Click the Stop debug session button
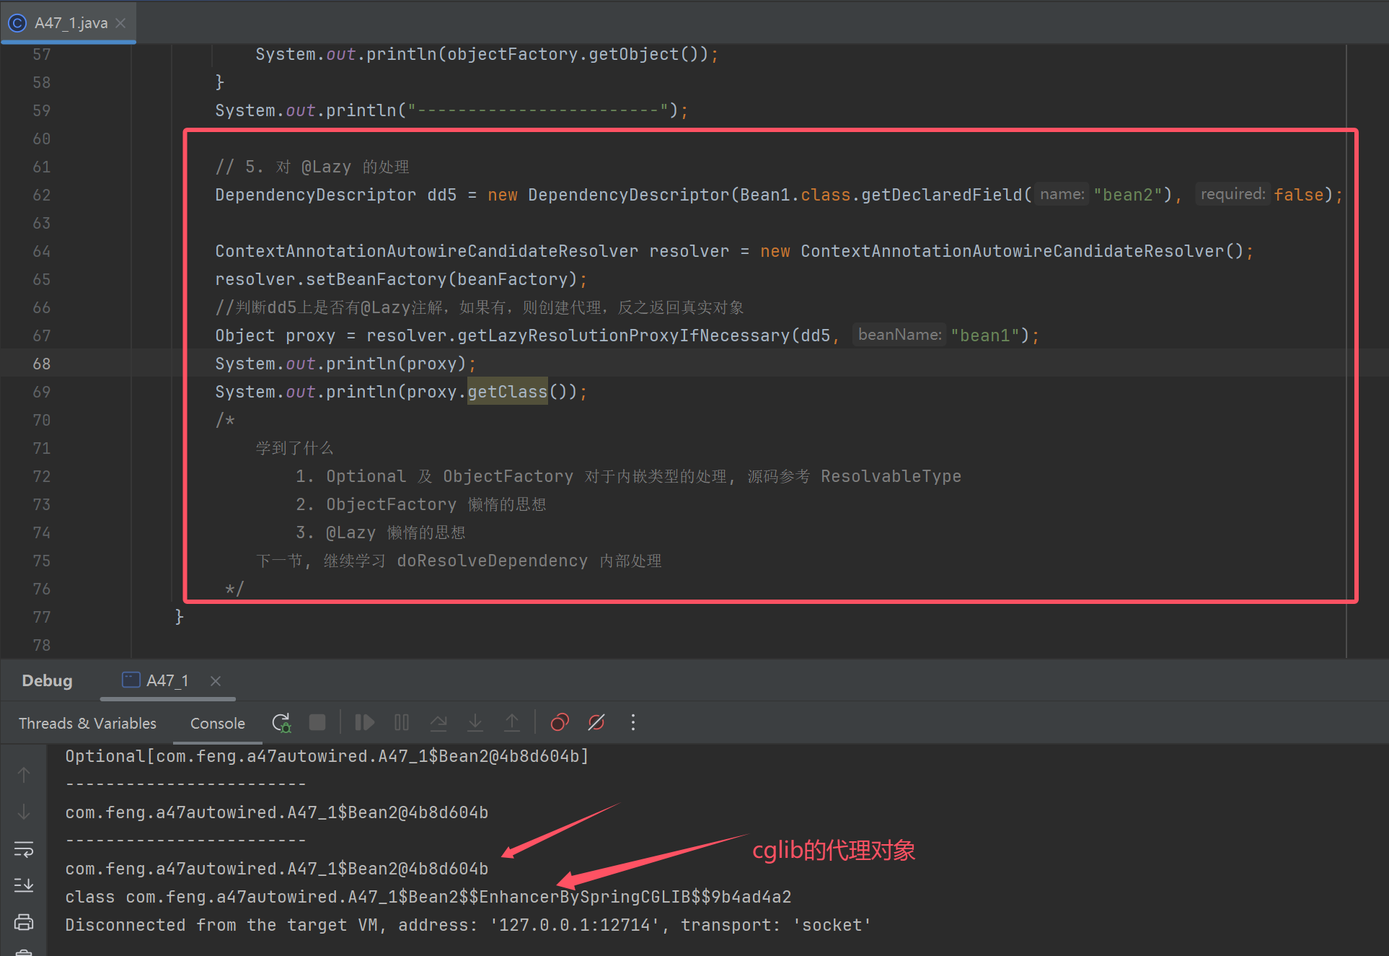The width and height of the screenshot is (1389, 956). (317, 723)
